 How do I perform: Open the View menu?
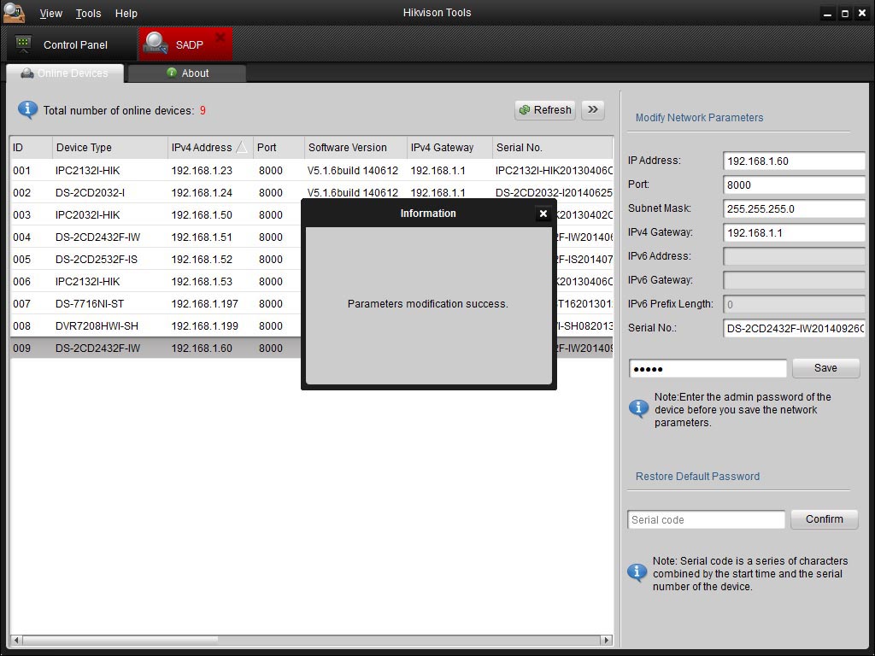point(50,13)
